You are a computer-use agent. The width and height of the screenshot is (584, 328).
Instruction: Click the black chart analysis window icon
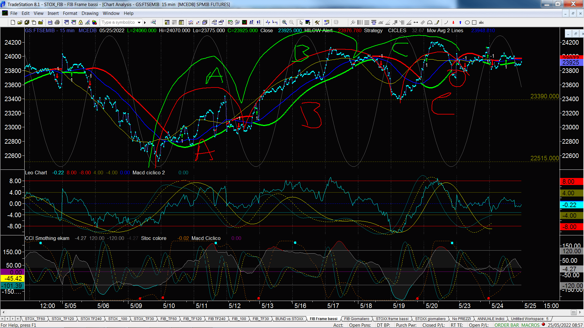pos(244,22)
